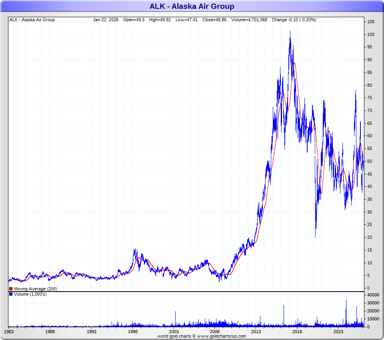Click the chart title 'ALK - Alaska Air Group'
The width and height of the screenshot is (384, 340).
point(192,6)
